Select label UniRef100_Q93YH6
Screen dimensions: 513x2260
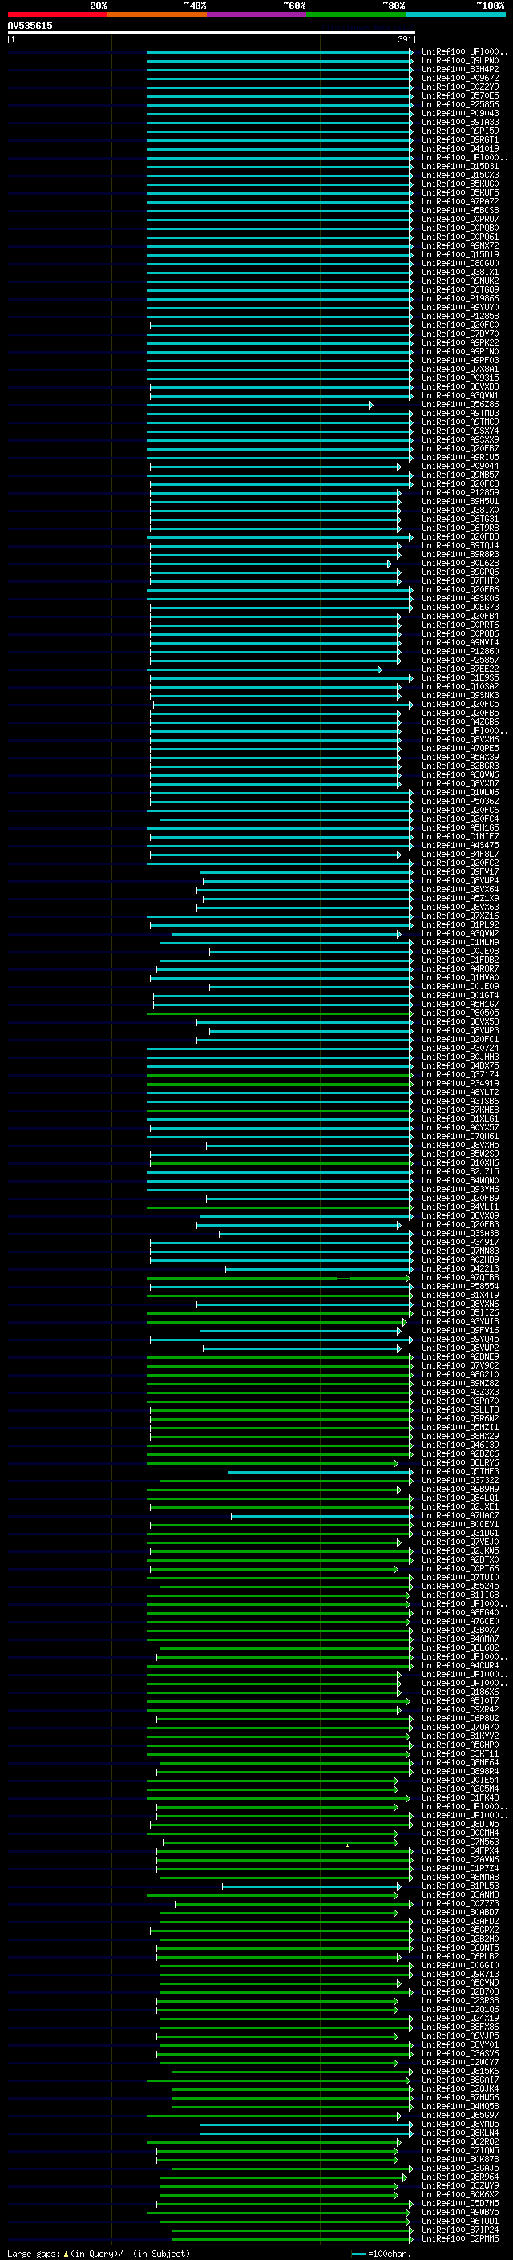point(460,1190)
